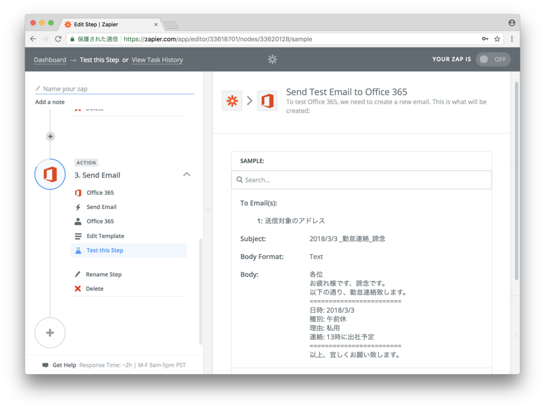This screenshot has width=545, height=410.
Task: Select the Send Email action row
Action: pos(129,207)
